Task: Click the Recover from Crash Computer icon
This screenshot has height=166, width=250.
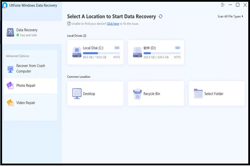Action: point(10,68)
